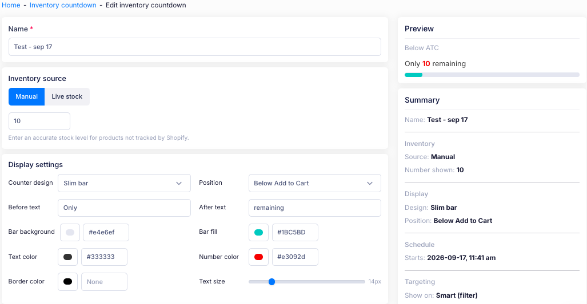Click 'Only 10 remaining' preview text
Viewport: 587px width, 304px height.
pos(435,63)
